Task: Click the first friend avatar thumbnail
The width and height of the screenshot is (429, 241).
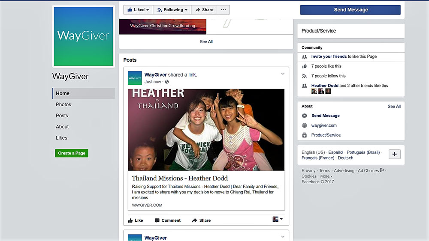Action: [x=314, y=92]
